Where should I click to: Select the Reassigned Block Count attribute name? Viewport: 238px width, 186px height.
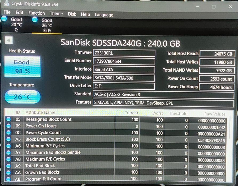[x=48, y=119]
